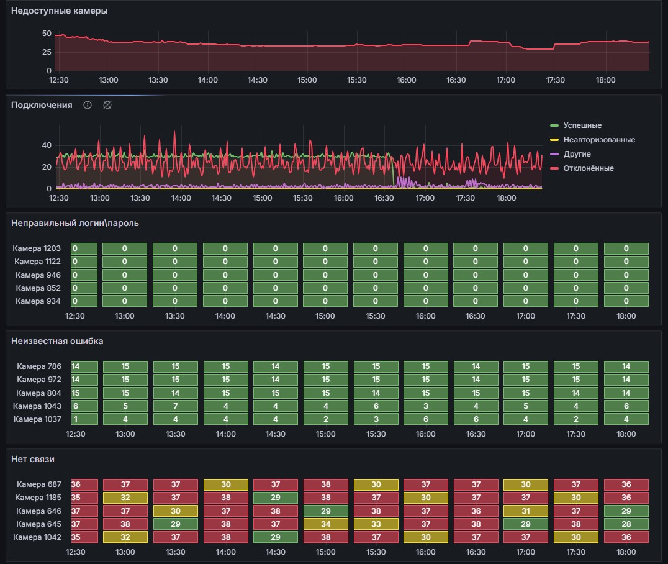Click the crossed-out sync icon near Подключения
The width and height of the screenshot is (668, 564).
coord(107,105)
